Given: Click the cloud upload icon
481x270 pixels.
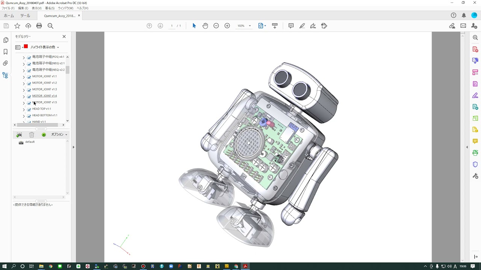Looking at the screenshot, I should [28, 26].
